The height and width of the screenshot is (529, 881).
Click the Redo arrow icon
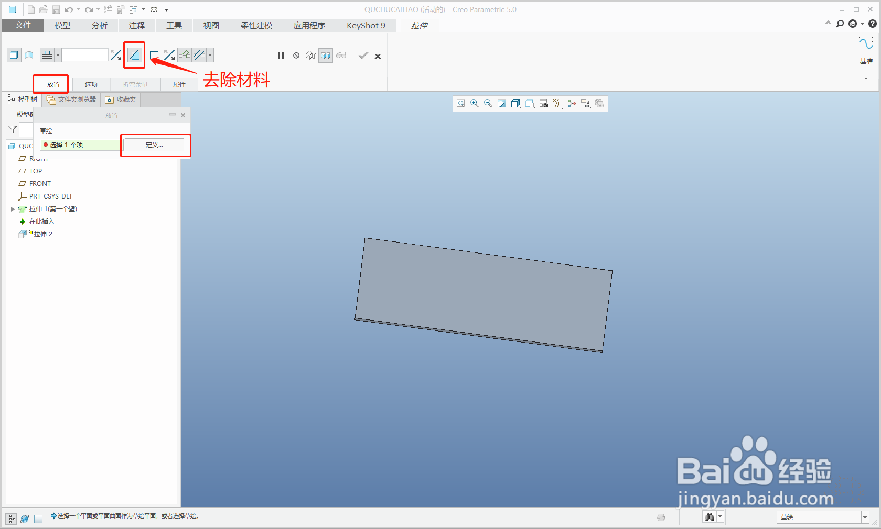pyautogui.click(x=89, y=9)
